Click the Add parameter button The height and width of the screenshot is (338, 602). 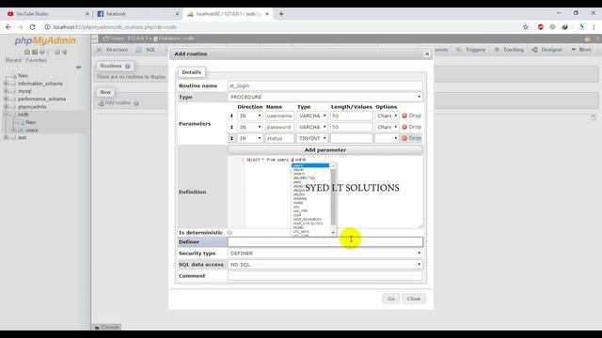click(325, 150)
